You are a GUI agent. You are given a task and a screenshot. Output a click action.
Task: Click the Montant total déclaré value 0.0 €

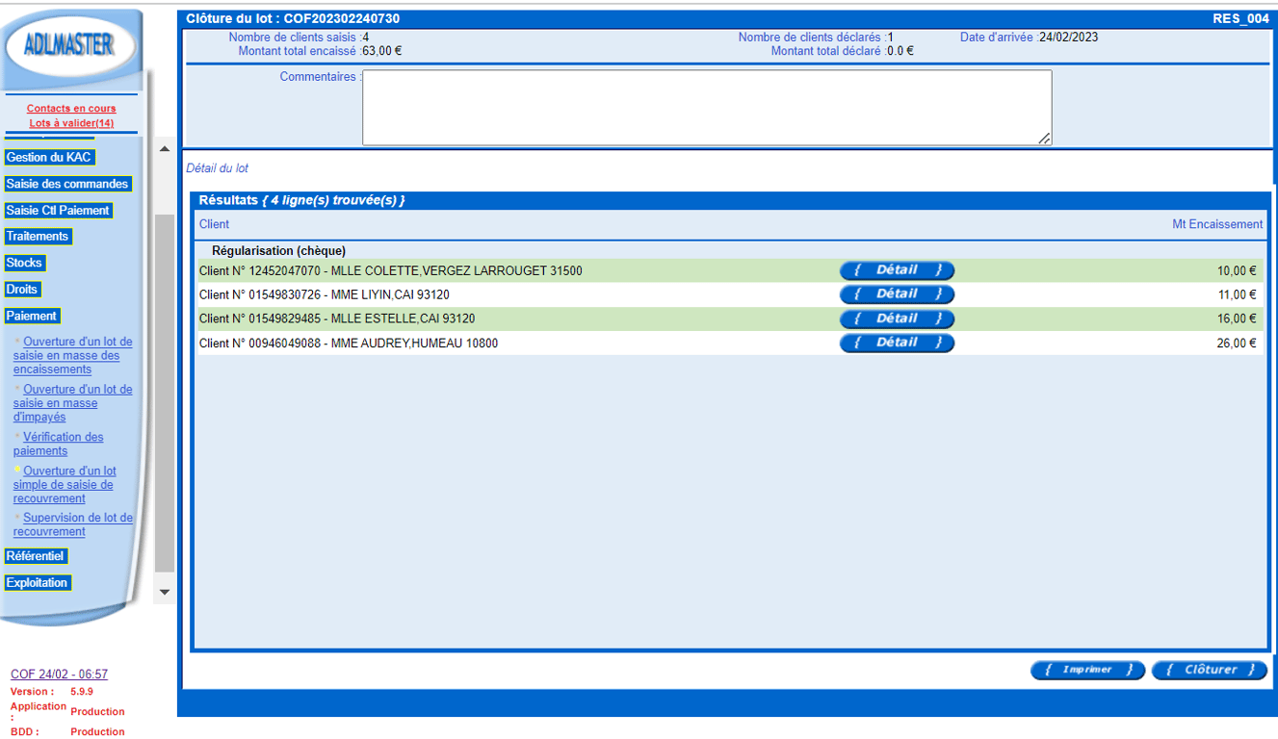tap(900, 51)
